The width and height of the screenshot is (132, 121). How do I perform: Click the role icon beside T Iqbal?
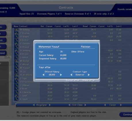pos(16,96)
